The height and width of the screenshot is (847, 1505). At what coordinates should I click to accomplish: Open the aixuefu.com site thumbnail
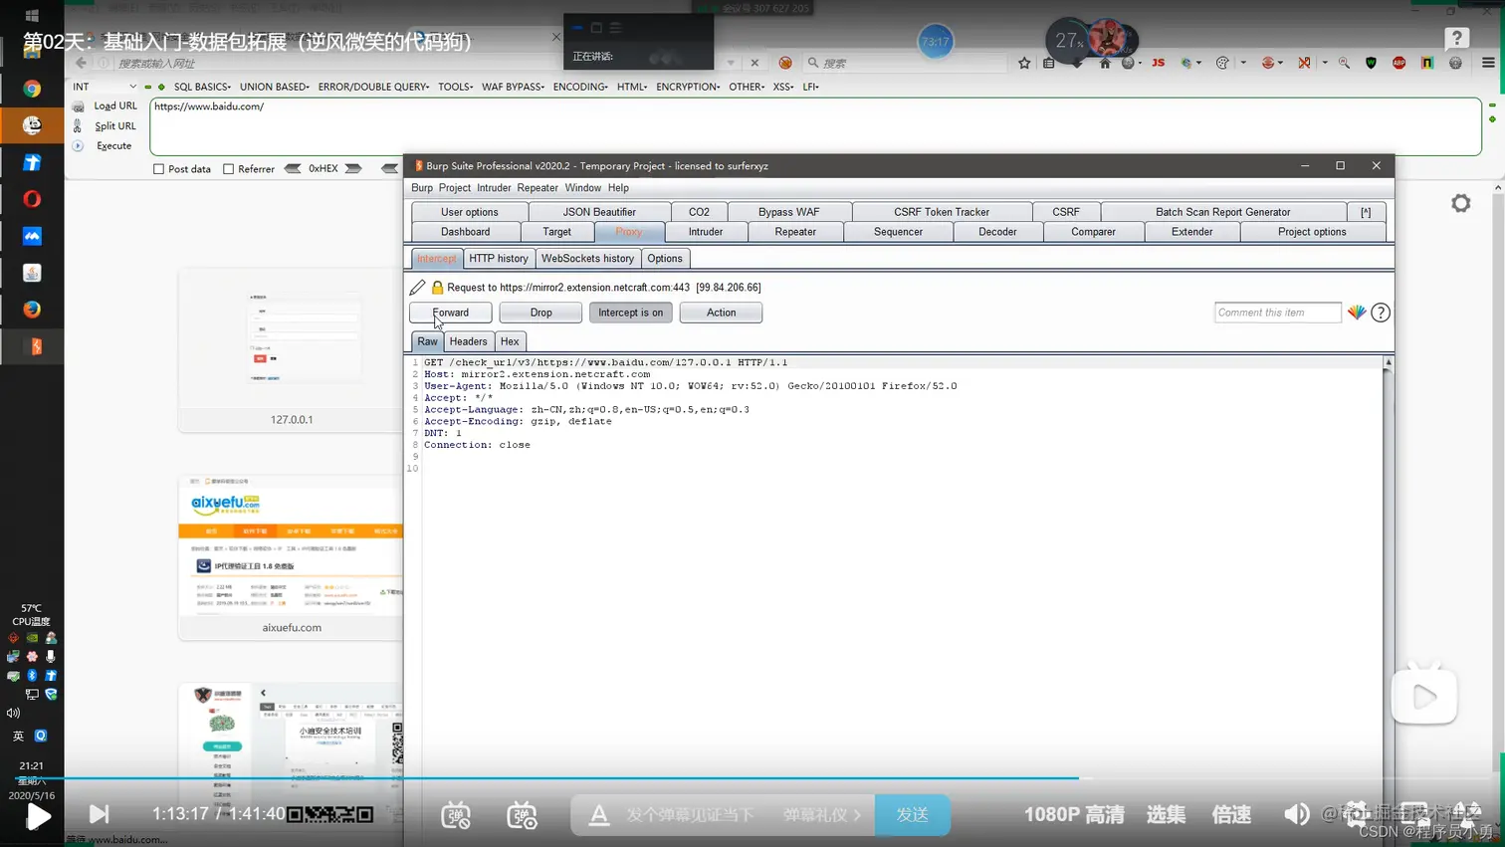292,557
